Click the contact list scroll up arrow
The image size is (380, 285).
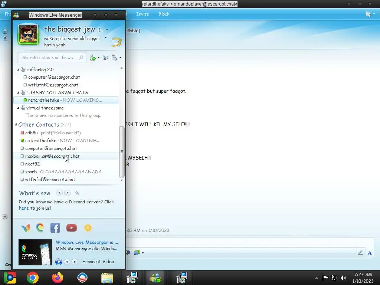(x=122, y=68)
